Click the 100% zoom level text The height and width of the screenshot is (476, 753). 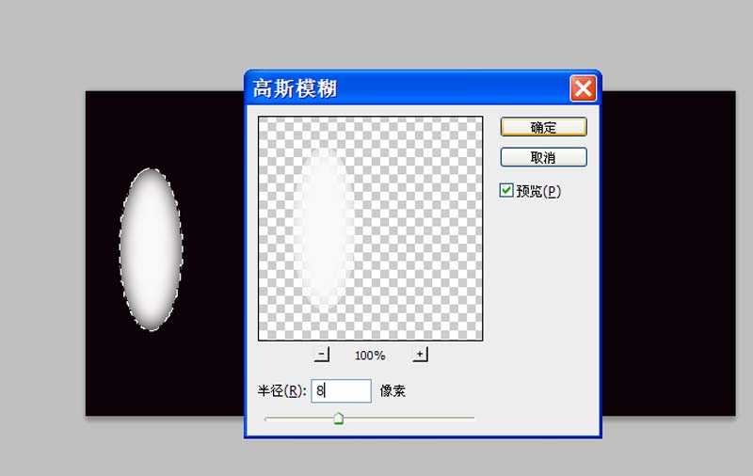tap(370, 356)
